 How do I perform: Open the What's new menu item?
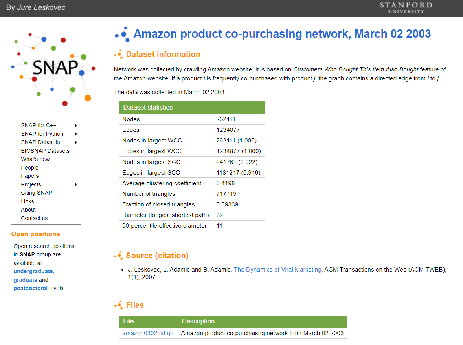click(x=35, y=159)
